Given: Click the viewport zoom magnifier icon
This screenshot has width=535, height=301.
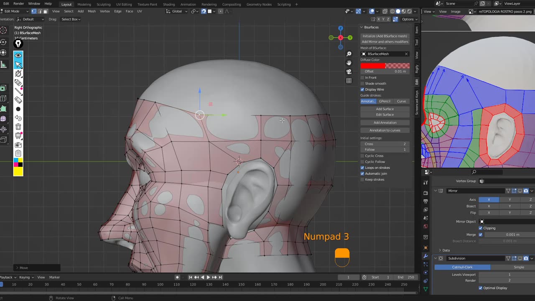Looking at the screenshot, I should (x=349, y=54).
